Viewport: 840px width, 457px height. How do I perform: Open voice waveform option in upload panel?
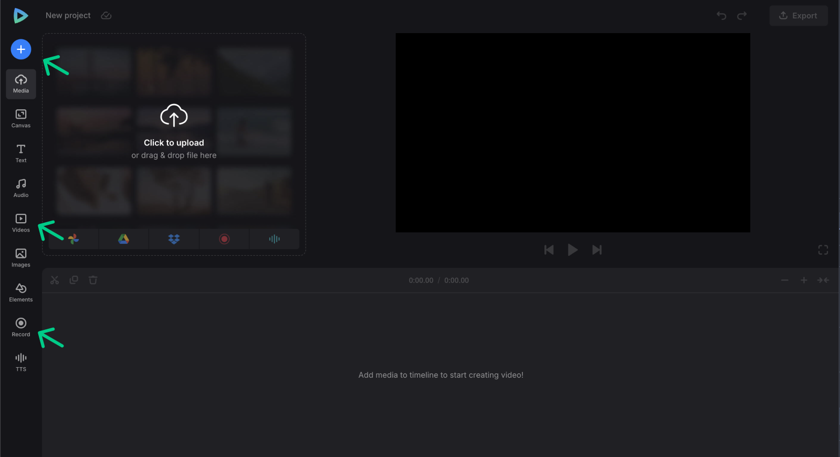coord(275,239)
